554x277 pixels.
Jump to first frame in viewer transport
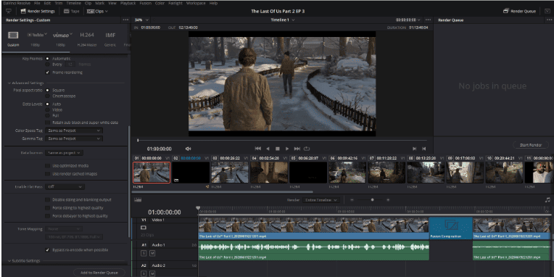pos(258,149)
